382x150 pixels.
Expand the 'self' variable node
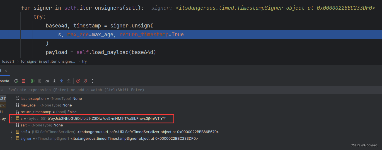pos(11,132)
